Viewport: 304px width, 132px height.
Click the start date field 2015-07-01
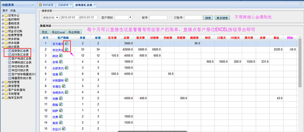[70, 18]
